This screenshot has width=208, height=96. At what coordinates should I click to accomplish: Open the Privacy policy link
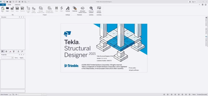click(132, 68)
